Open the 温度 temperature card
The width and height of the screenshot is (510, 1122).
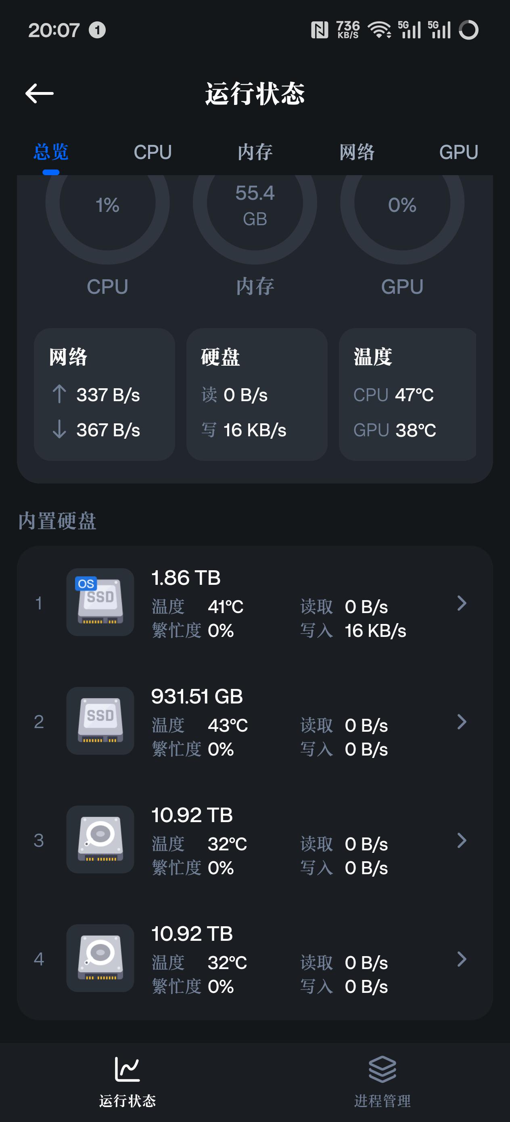point(407,394)
